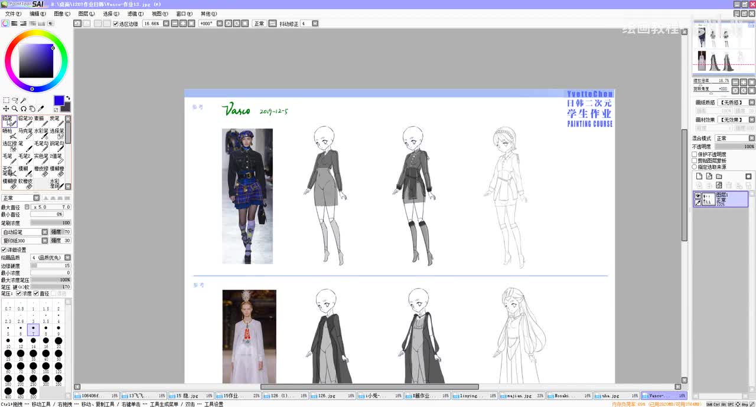The width and height of the screenshot is (756, 407).
Task: Select the 马克笔 marker brush
Action: 25,134
